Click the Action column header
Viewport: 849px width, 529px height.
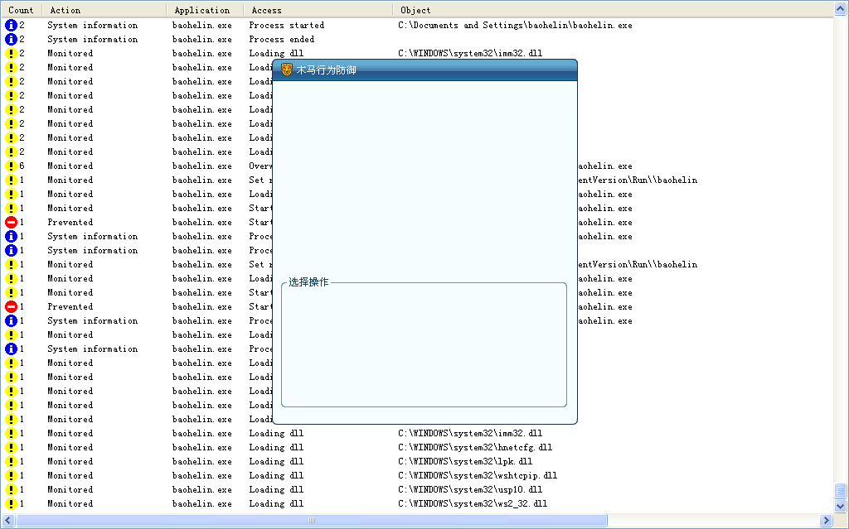coord(65,10)
